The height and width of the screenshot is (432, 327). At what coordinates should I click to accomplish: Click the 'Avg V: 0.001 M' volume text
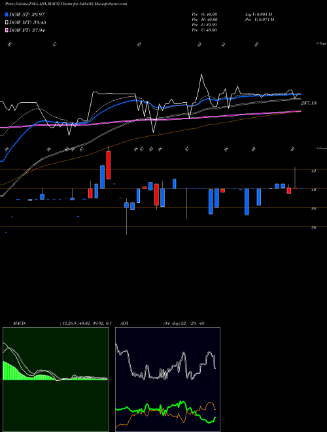pyautogui.click(x=258, y=14)
